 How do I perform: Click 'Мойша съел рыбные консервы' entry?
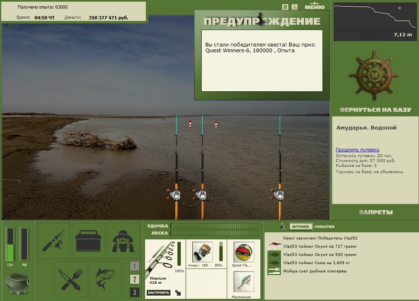pos(315,271)
